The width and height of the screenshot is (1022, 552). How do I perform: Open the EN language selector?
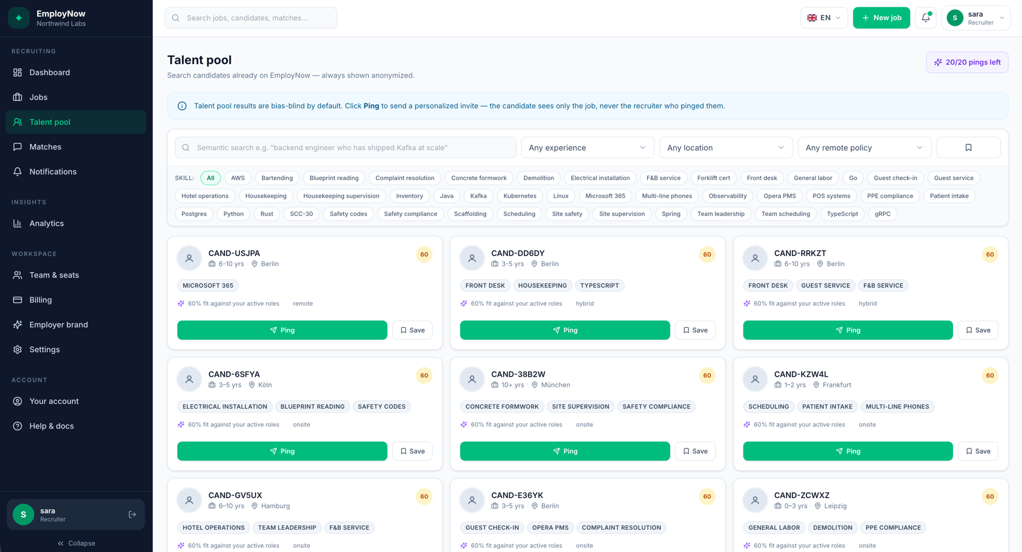coord(824,18)
